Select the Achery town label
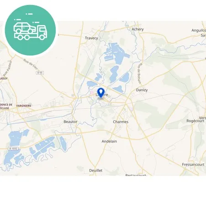 pyautogui.click(x=137, y=29)
